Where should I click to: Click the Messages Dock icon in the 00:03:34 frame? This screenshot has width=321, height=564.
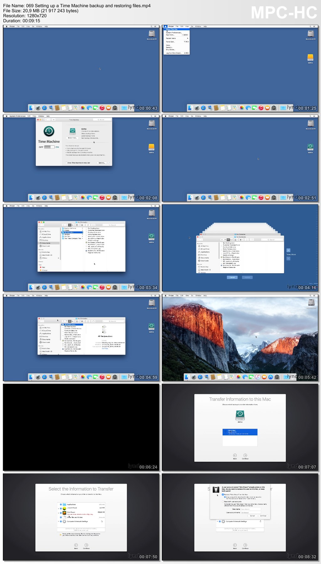[x=89, y=287]
